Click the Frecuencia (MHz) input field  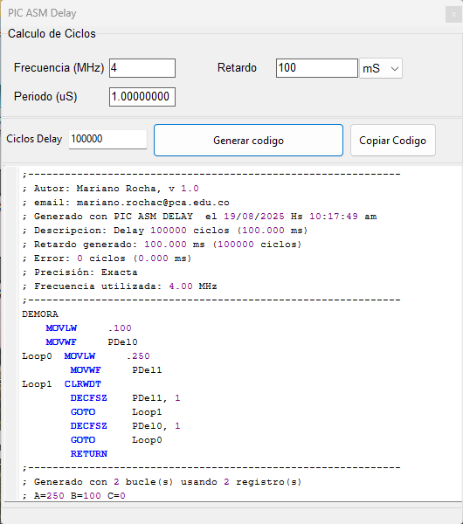tap(142, 68)
